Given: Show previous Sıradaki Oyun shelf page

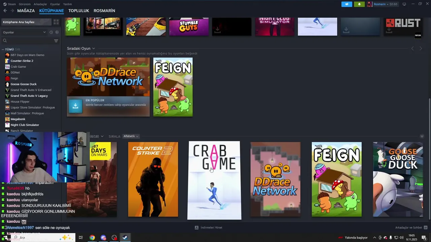Looking at the screenshot, I should [x=412, y=48].
